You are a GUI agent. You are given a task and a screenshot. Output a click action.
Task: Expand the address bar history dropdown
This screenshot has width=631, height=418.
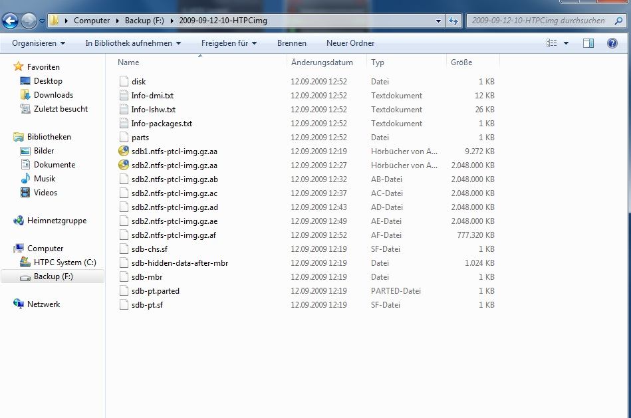point(438,21)
